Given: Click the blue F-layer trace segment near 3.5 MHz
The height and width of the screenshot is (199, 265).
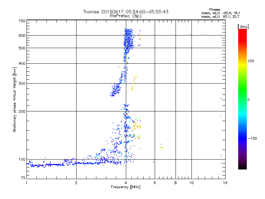Looking at the screenshot, I should 115,90.
